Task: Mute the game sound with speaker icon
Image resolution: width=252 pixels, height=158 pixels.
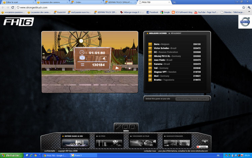Action: coord(205,142)
